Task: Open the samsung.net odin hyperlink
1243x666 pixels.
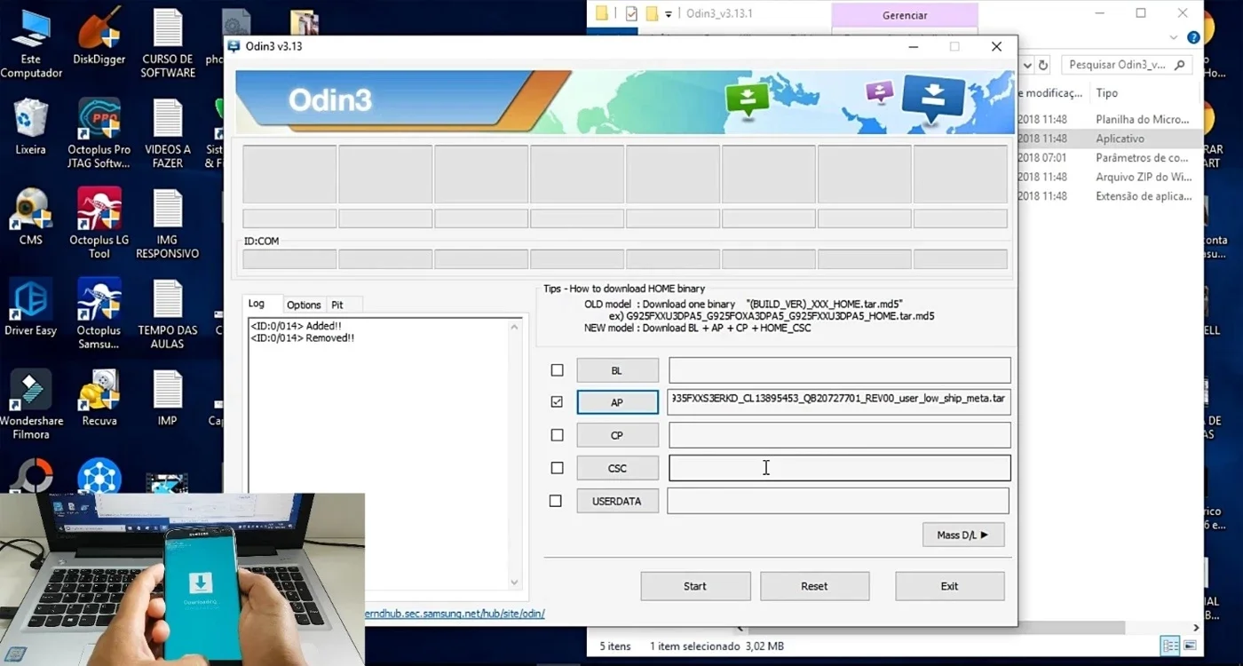Action: [x=455, y=614]
